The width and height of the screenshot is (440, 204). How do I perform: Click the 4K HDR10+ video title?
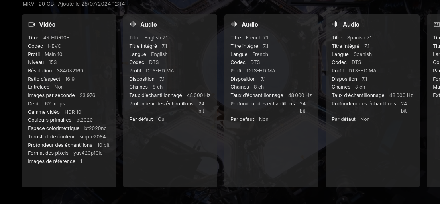coord(56,38)
